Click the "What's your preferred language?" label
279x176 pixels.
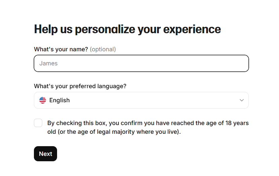click(x=80, y=86)
